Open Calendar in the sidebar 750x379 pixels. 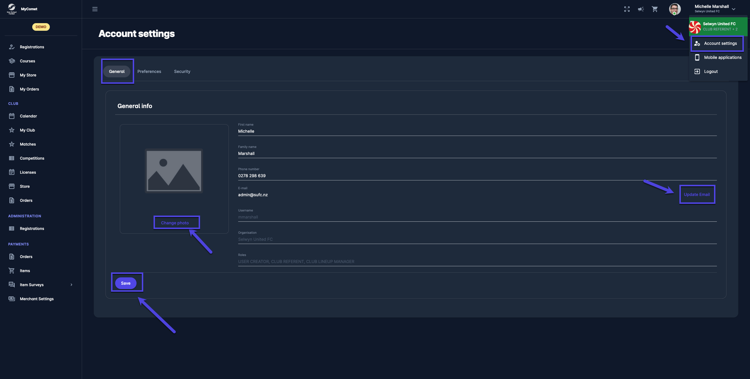point(28,116)
